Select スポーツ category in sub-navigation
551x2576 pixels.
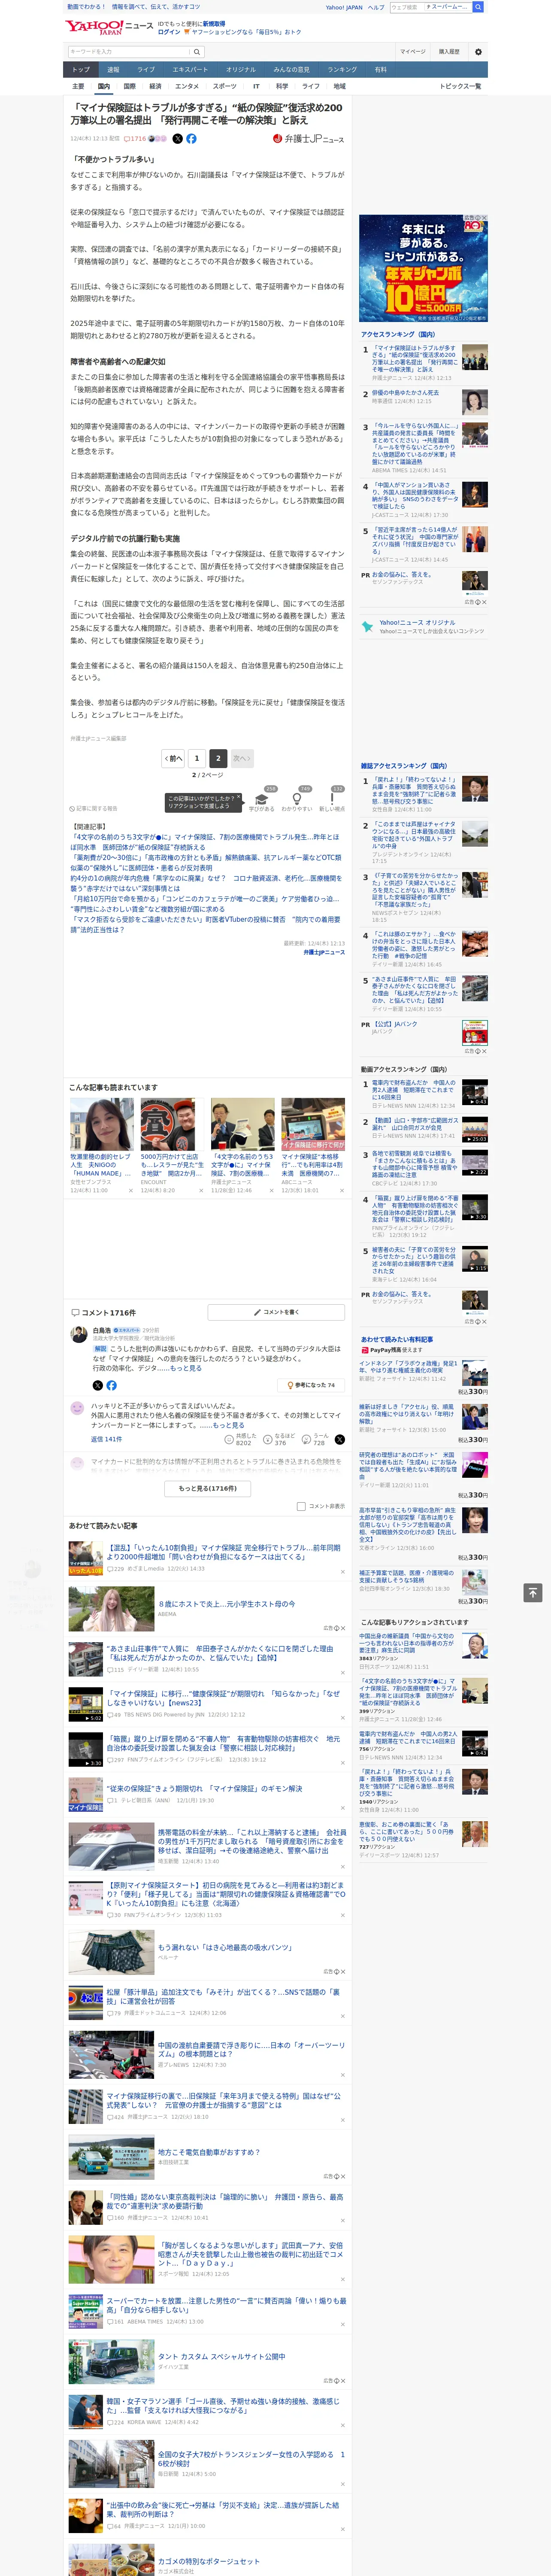click(224, 86)
